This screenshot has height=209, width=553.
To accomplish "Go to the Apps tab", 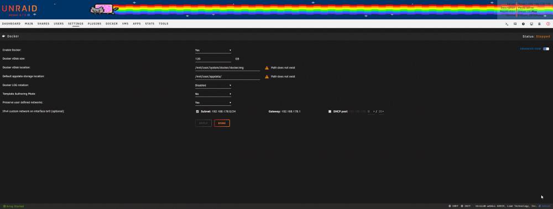I will pos(137,24).
